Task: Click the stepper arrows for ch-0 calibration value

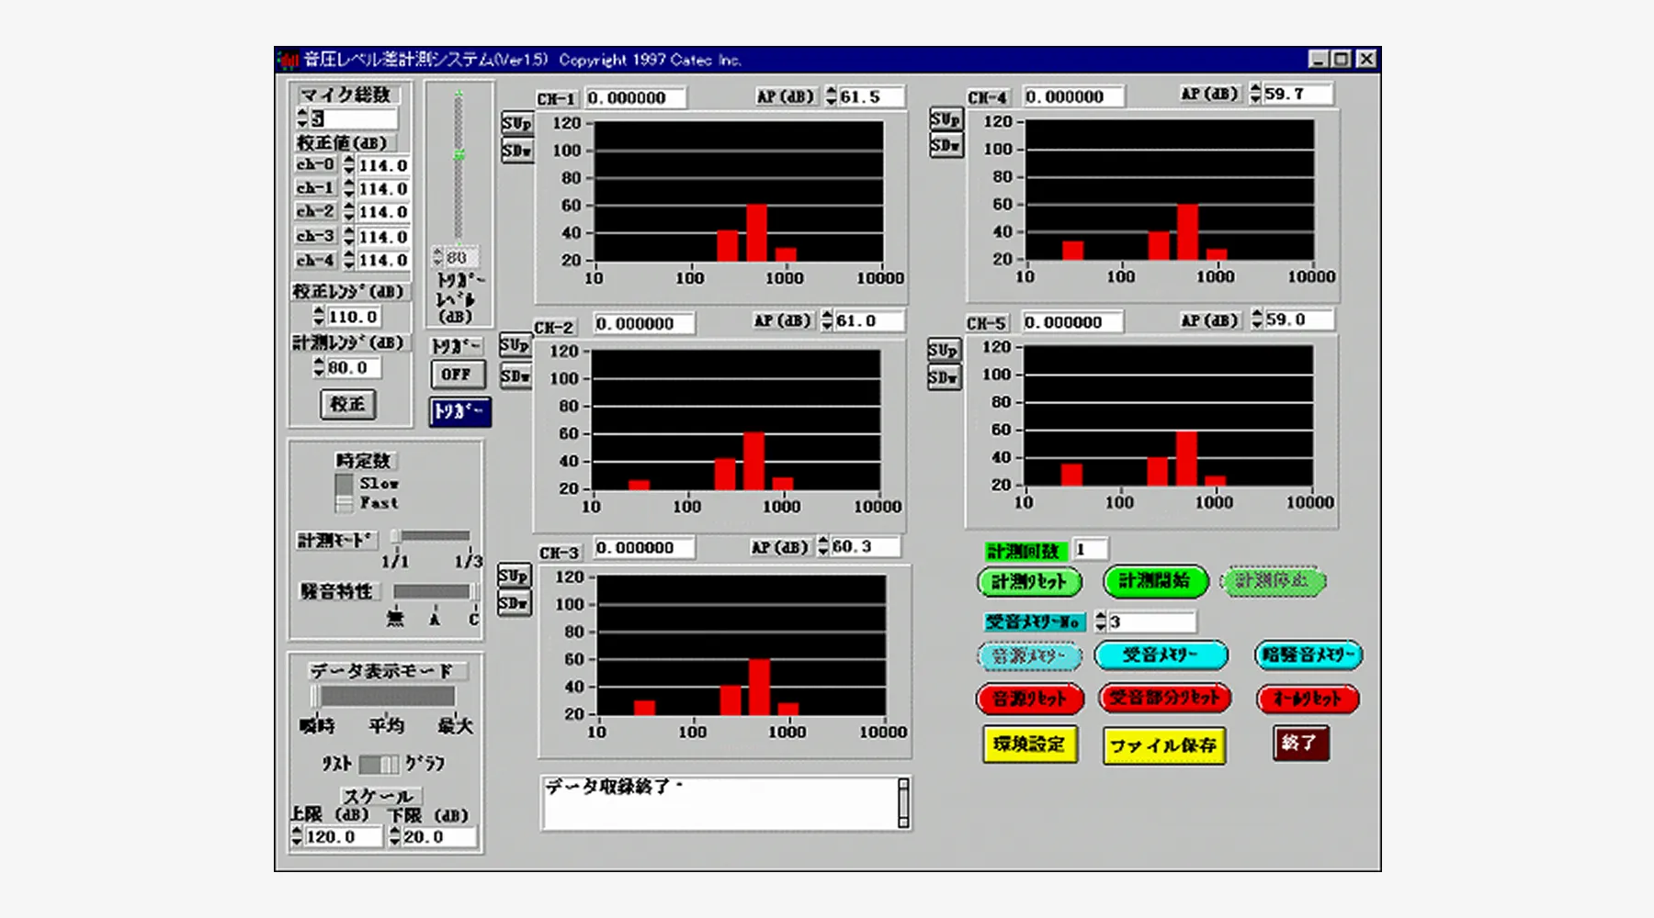Action: pyautogui.click(x=348, y=165)
